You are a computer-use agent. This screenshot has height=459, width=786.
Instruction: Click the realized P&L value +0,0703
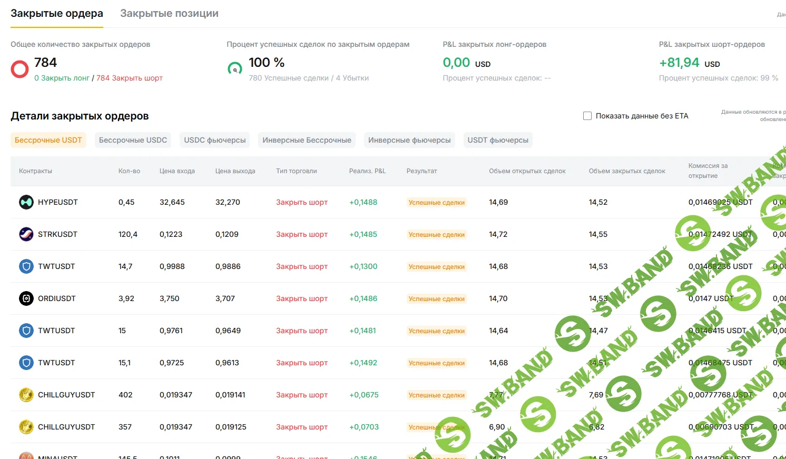coord(364,427)
